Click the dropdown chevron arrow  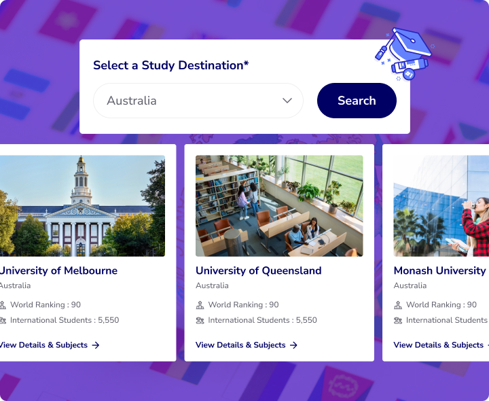(x=287, y=101)
